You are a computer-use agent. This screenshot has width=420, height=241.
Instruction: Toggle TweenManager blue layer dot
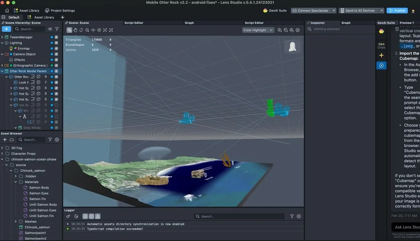[x=52, y=37]
